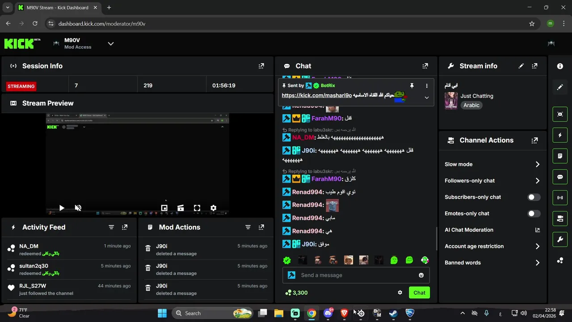Expand the M90V channel switcher dropdown
The height and width of the screenshot is (322, 572).
pos(111,43)
